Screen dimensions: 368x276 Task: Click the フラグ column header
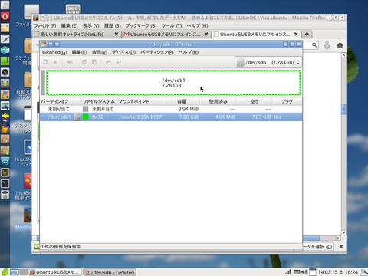(287, 101)
